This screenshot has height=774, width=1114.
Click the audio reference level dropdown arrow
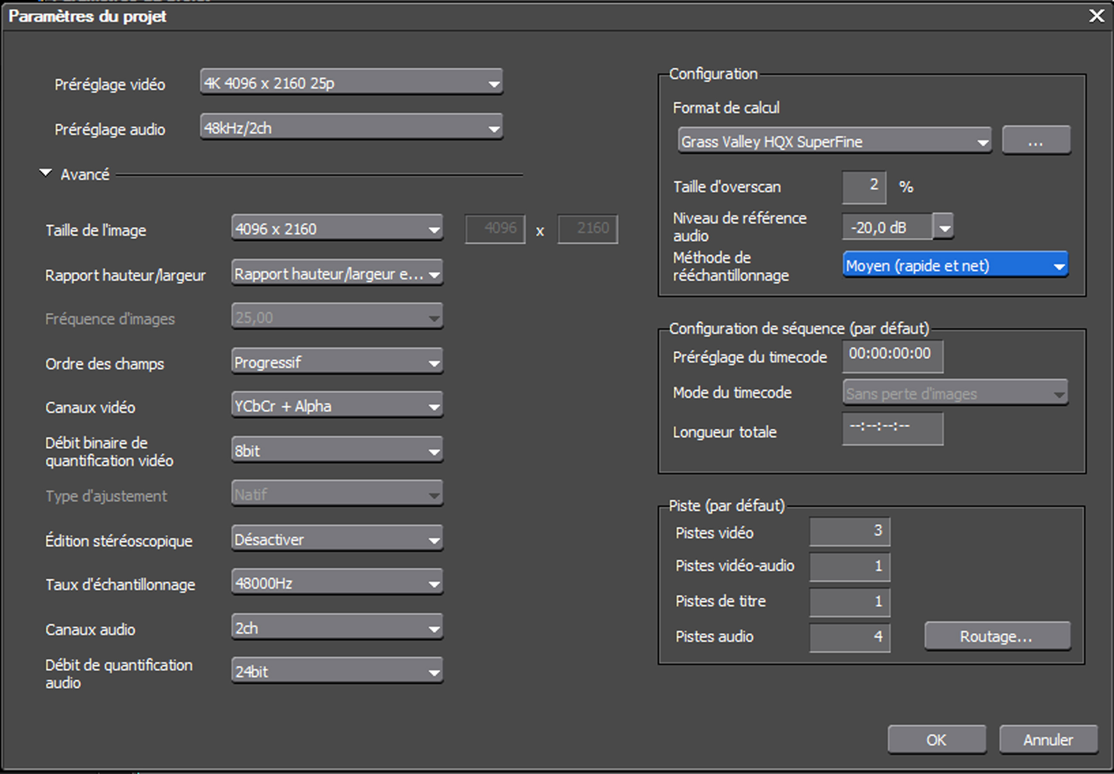point(944,228)
